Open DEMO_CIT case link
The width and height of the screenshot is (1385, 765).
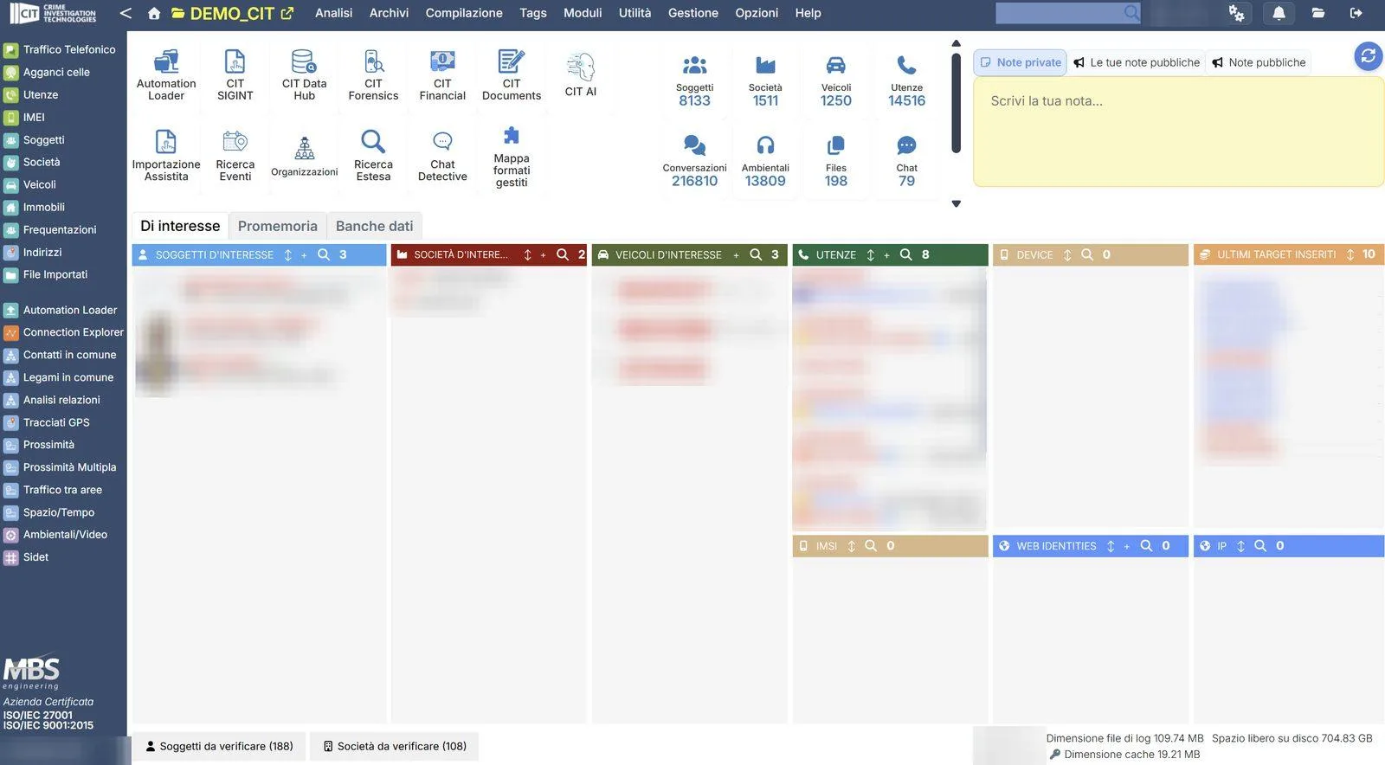(232, 13)
